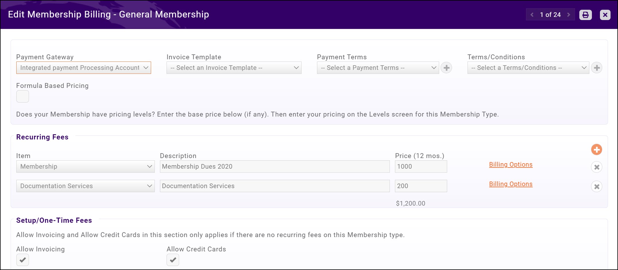Click the Membership Dues 2020 description field
618x270 pixels.
click(x=275, y=166)
